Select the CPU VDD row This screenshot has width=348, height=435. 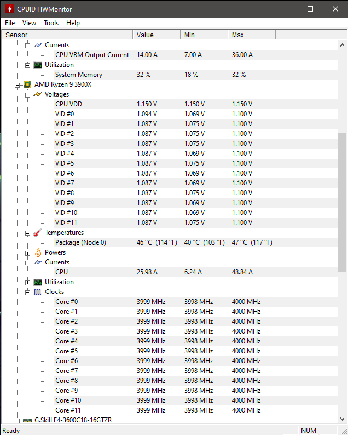[196, 104]
